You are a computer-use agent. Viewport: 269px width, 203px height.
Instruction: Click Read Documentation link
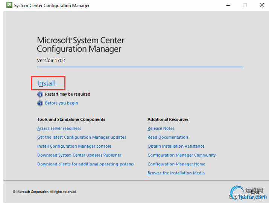(167, 137)
